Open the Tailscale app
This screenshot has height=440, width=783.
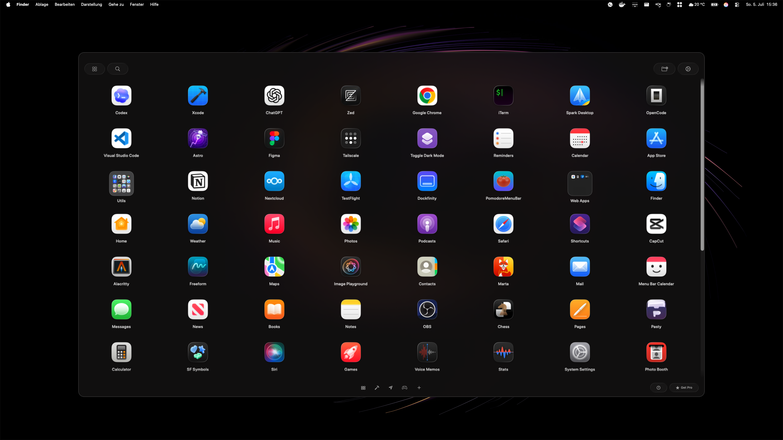coord(351,138)
